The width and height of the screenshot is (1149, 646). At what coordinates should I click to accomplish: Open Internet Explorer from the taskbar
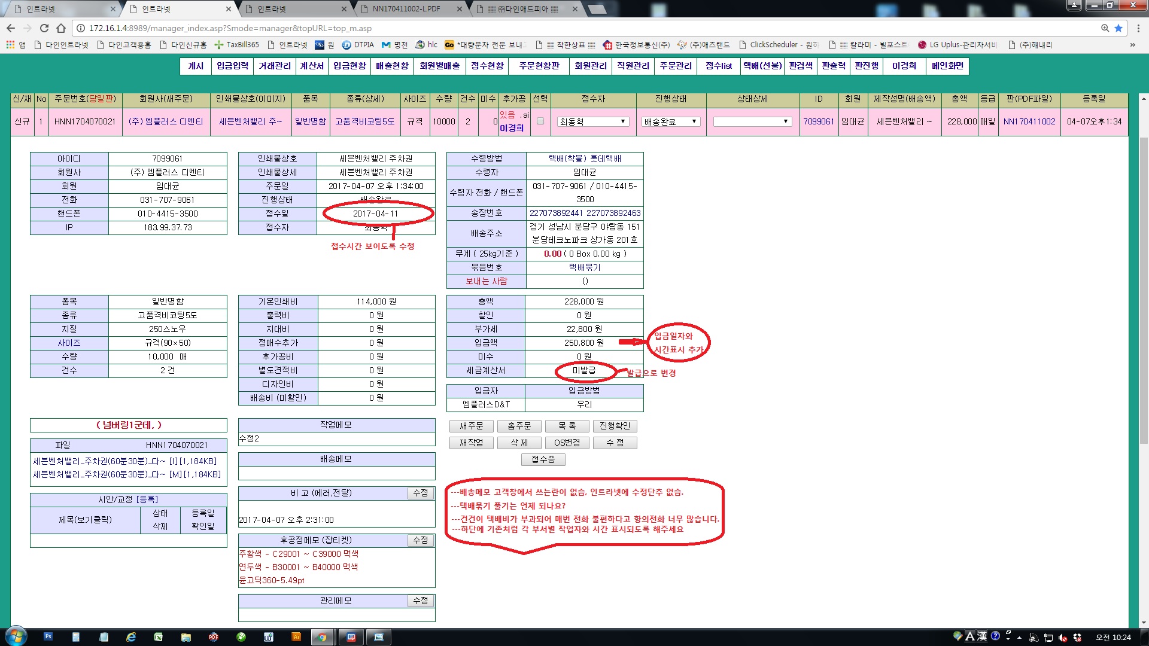coord(130,637)
